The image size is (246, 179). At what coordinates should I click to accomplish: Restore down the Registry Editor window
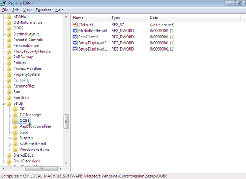(x=240, y=3)
